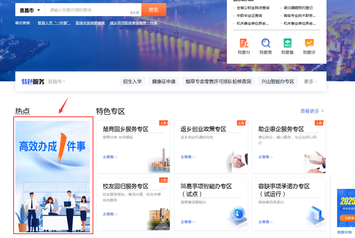Expand 宜昌市 selector beside 特色服务
The image size is (355, 238).
click(x=57, y=82)
